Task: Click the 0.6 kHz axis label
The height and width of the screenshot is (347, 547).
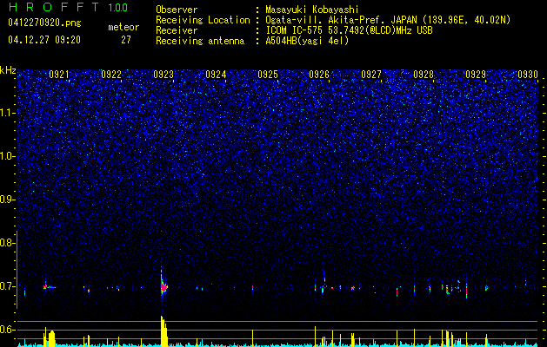Action: tap(6, 330)
